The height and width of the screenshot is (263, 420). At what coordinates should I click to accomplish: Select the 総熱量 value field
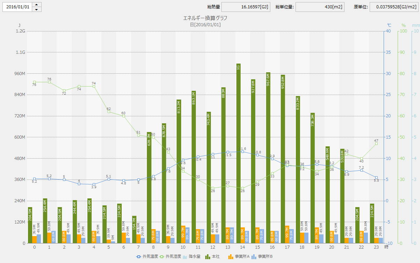point(246,7)
